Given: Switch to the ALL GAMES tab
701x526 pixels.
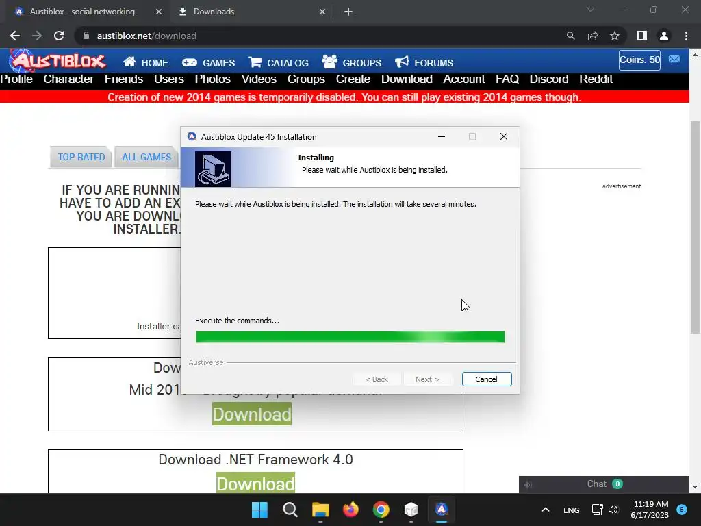Looking at the screenshot, I should pyautogui.click(x=146, y=157).
